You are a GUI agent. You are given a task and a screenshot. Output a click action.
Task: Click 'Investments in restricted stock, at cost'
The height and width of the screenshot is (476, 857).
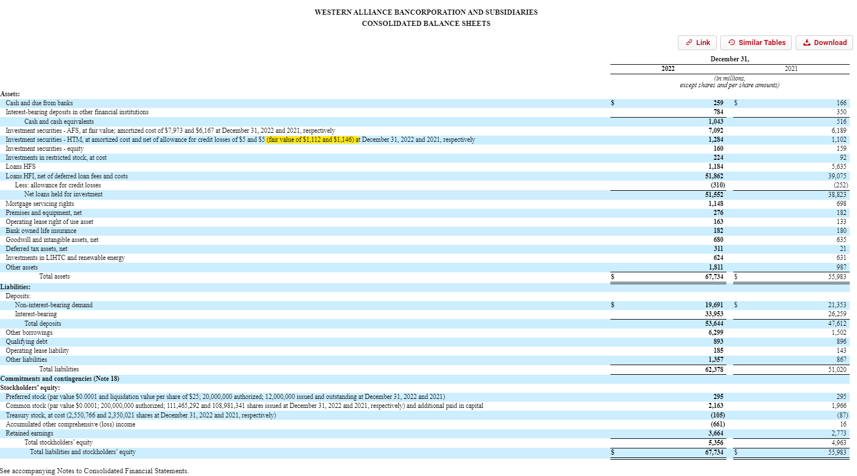point(56,158)
